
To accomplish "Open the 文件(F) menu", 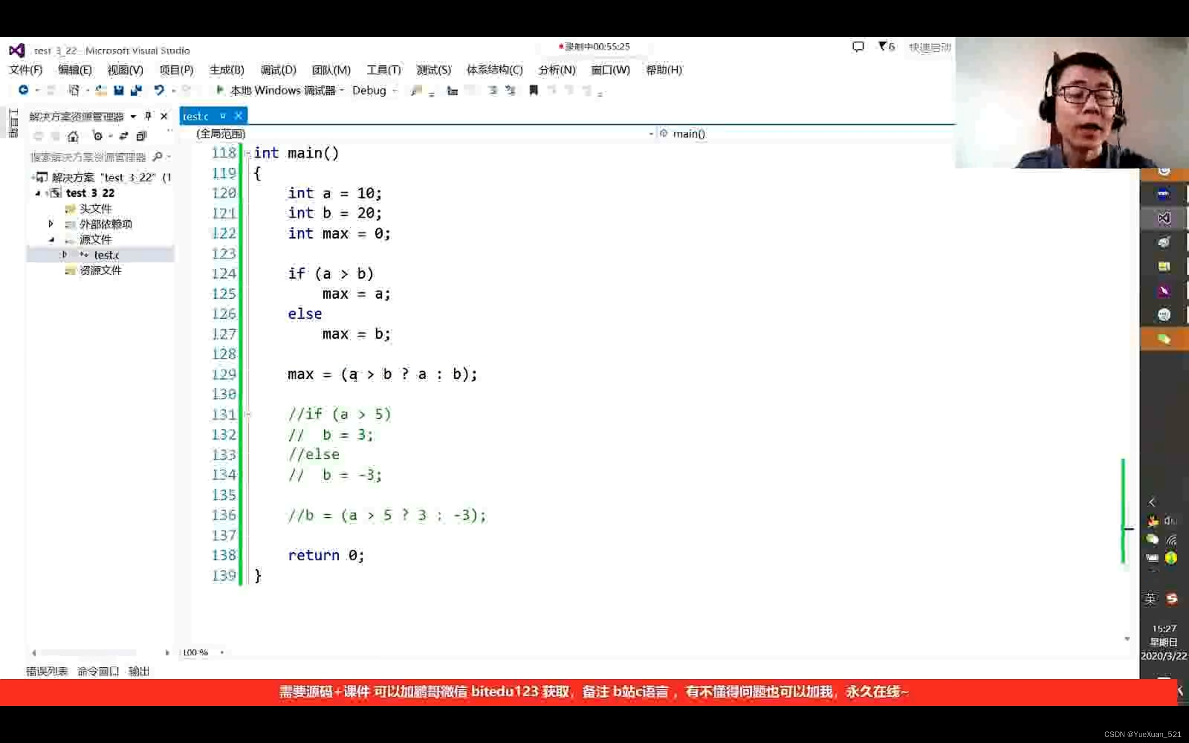I will (26, 70).
